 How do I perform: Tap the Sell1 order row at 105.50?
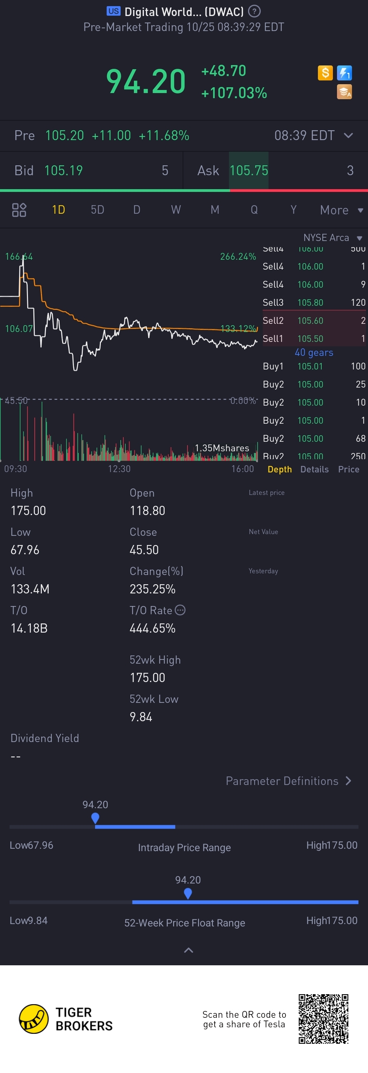tap(314, 338)
